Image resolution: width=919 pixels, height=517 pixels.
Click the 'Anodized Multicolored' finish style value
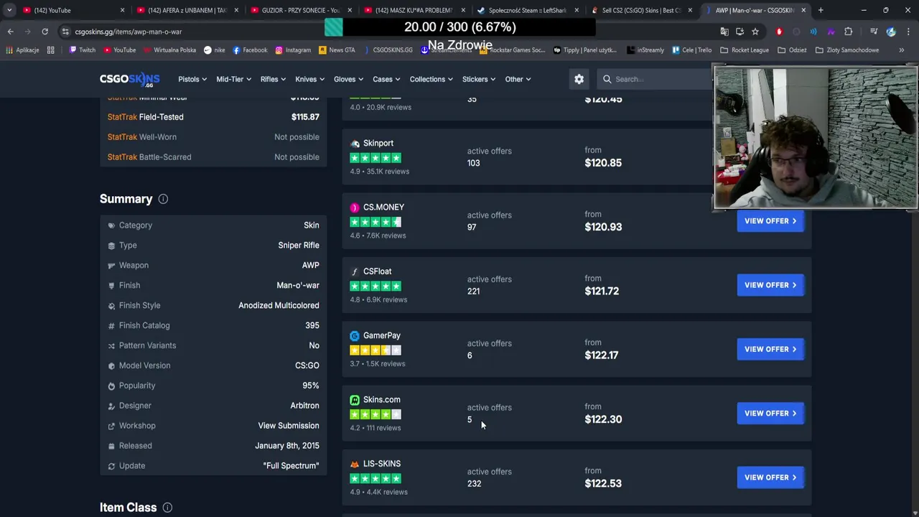279,306
